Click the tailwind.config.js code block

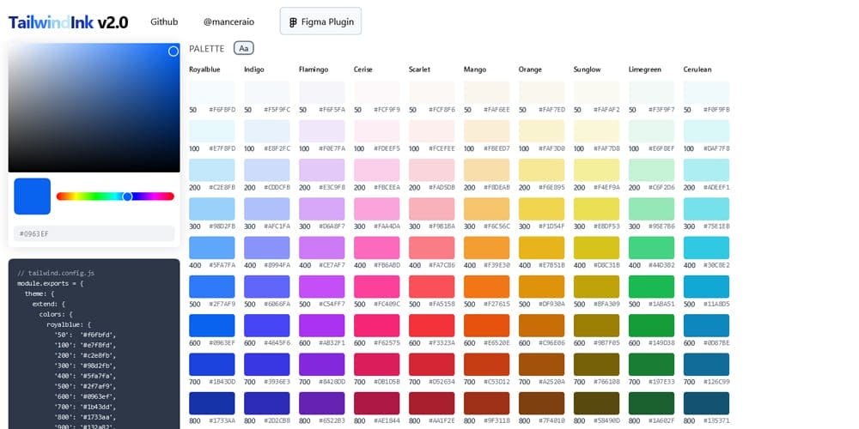click(x=94, y=344)
